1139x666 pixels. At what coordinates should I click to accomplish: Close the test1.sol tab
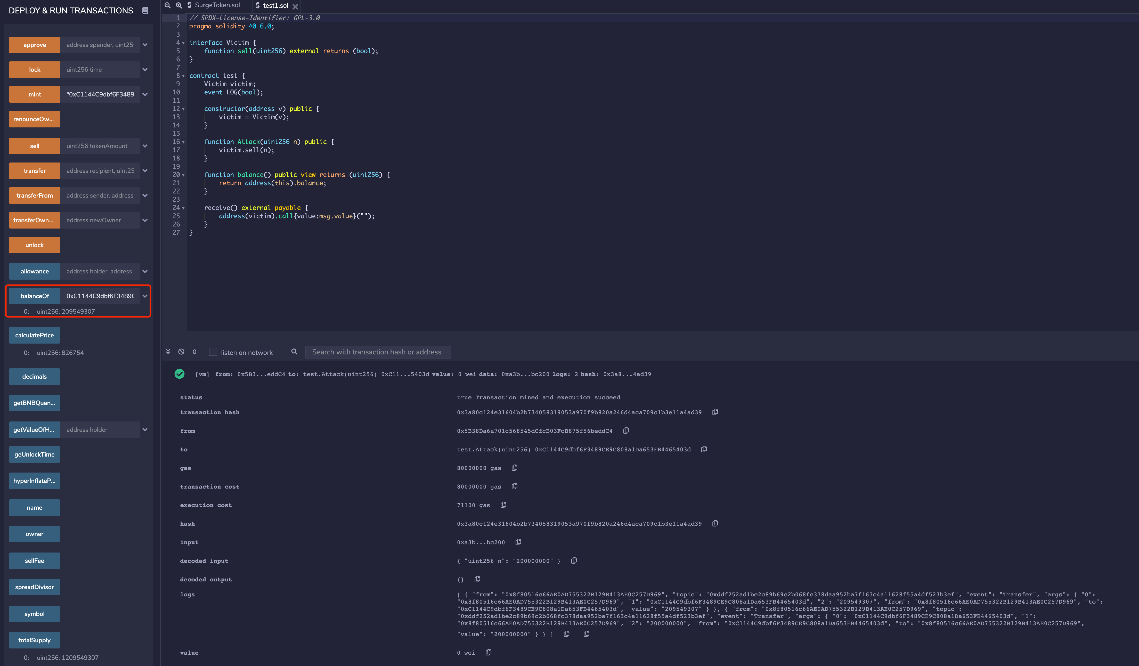295,6
